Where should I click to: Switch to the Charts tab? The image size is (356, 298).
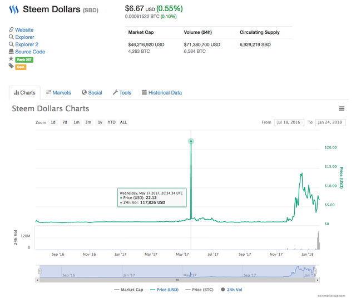coord(24,93)
